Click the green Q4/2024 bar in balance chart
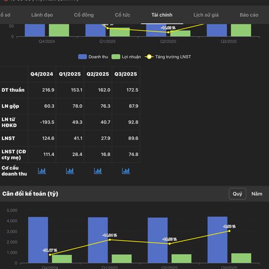Viewport: 269px width, 269px height. (62, 259)
